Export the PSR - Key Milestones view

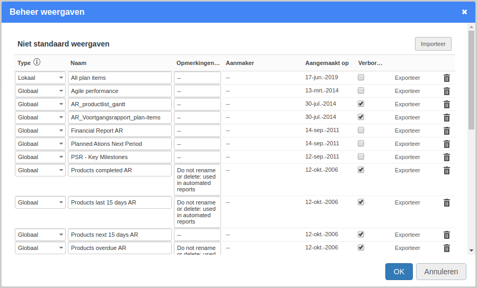pyautogui.click(x=408, y=157)
